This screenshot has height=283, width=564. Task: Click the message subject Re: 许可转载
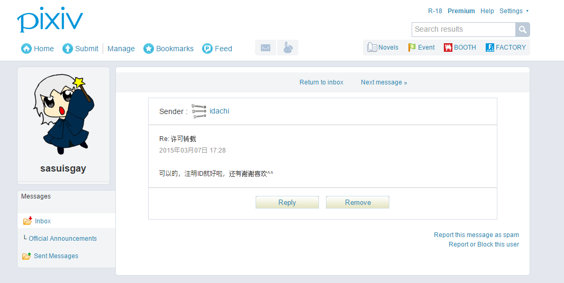point(178,139)
